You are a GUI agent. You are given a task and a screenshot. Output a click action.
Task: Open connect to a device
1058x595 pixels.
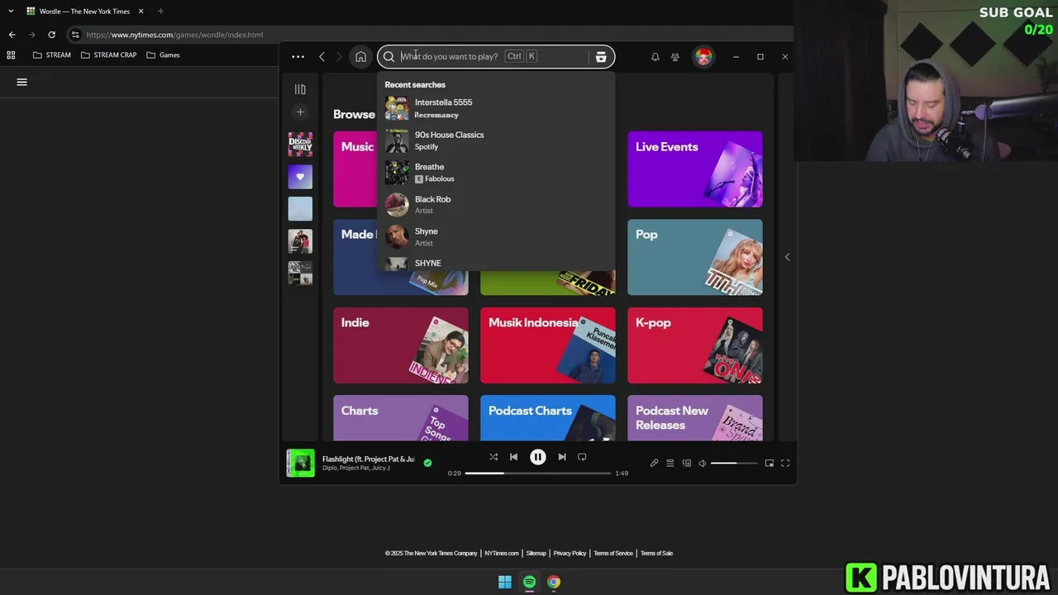click(686, 464)
